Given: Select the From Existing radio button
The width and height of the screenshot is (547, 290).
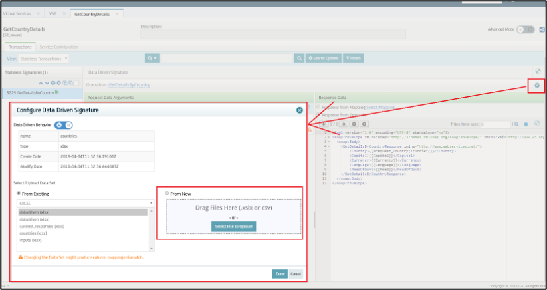Looking at the screenshot, I should tap(19, 194).
